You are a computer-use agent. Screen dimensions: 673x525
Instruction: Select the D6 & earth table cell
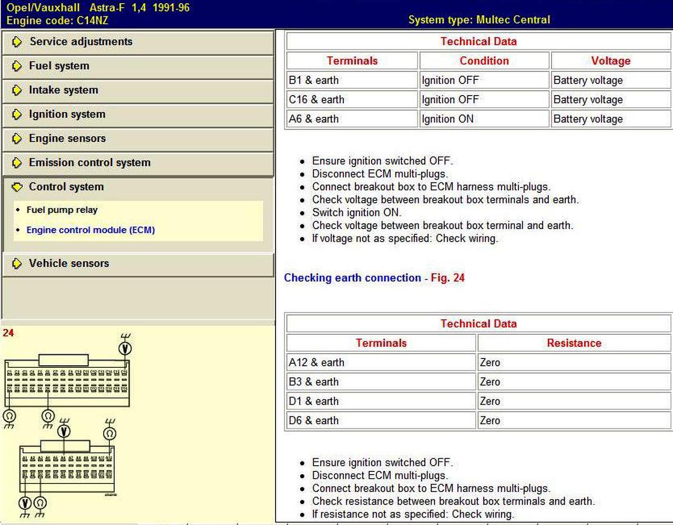[381, 421]
